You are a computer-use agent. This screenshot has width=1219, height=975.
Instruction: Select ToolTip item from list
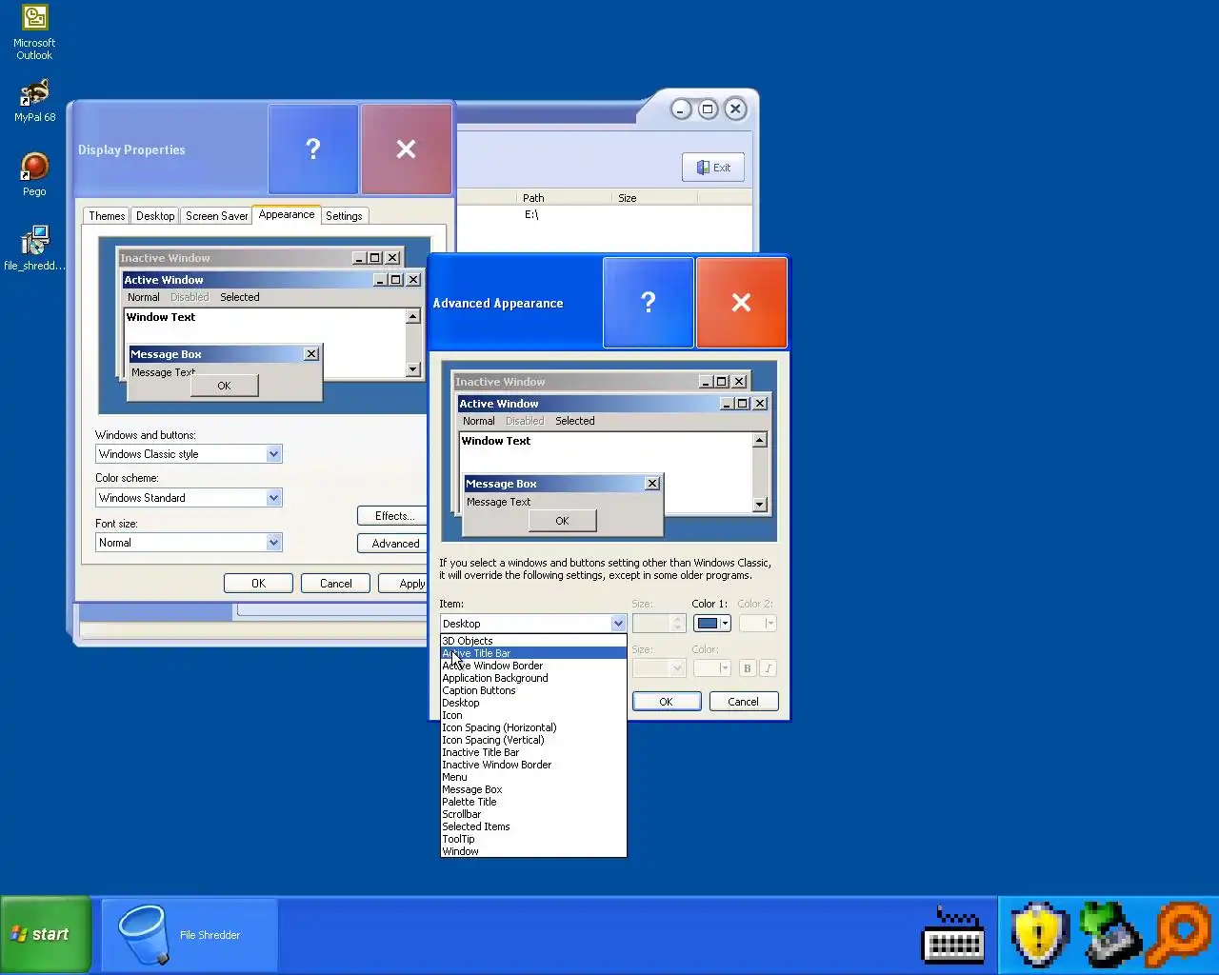533,839
